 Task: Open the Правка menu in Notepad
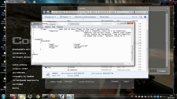click(x=40, y=27)
